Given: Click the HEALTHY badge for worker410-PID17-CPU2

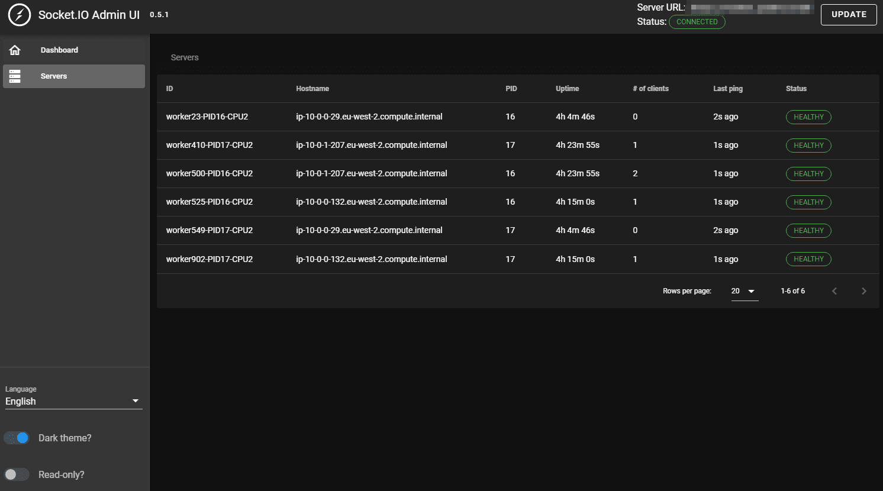Looking at the screenshot, I should click(x=808, y=145).
